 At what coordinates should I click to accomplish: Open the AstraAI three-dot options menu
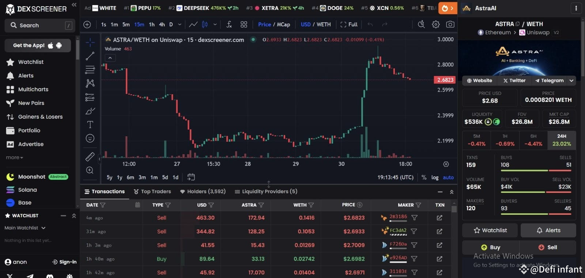tap(576, 8)
